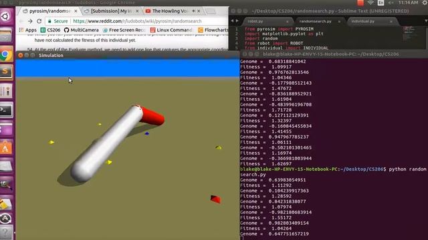This screenshot has width=428, height=240.
Task: Open the volume indicator in the top panel
Action: point(391,3)
